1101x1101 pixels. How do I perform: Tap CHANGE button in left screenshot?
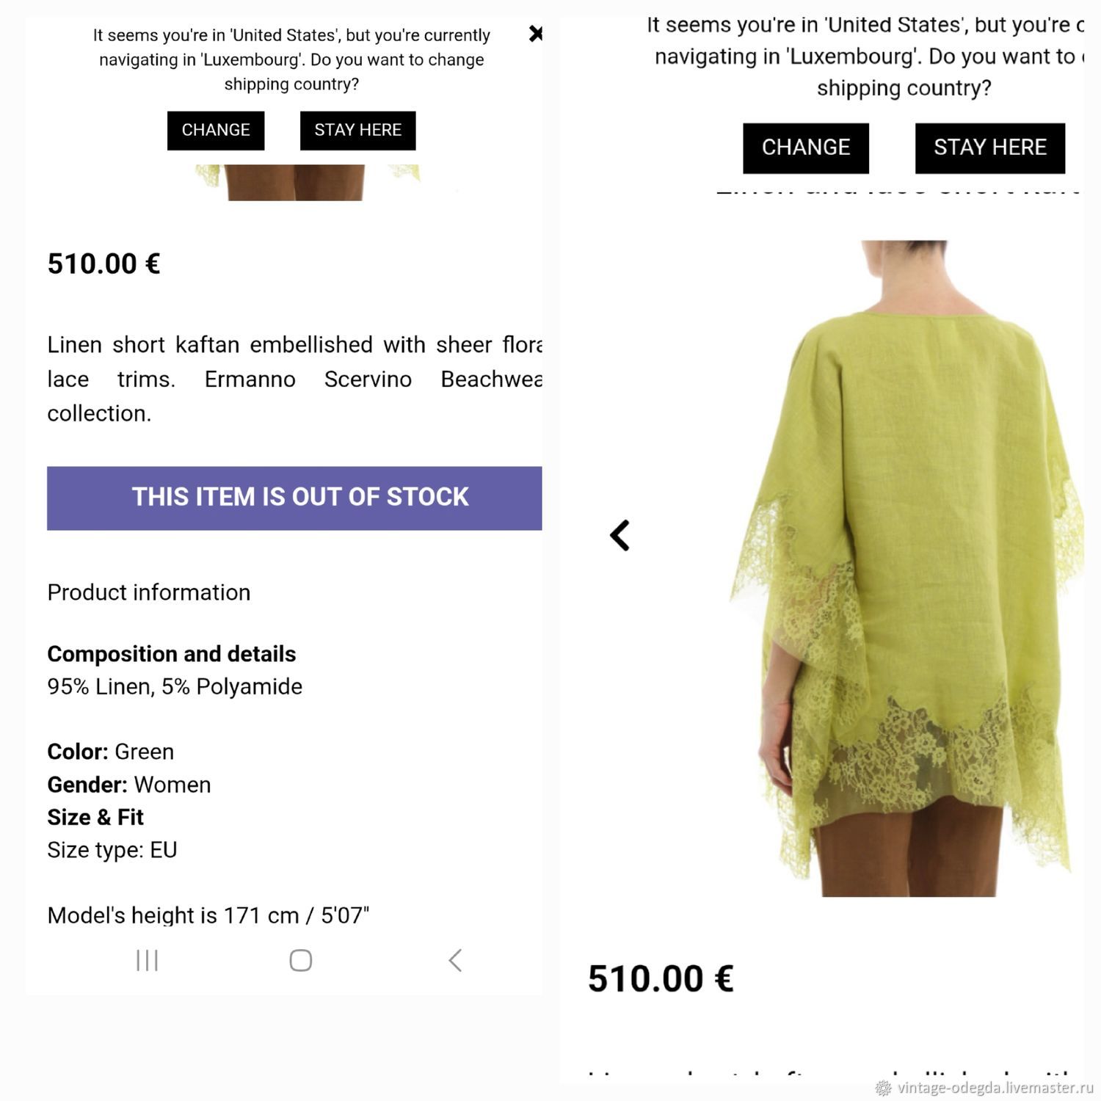[x=216, y=131]
